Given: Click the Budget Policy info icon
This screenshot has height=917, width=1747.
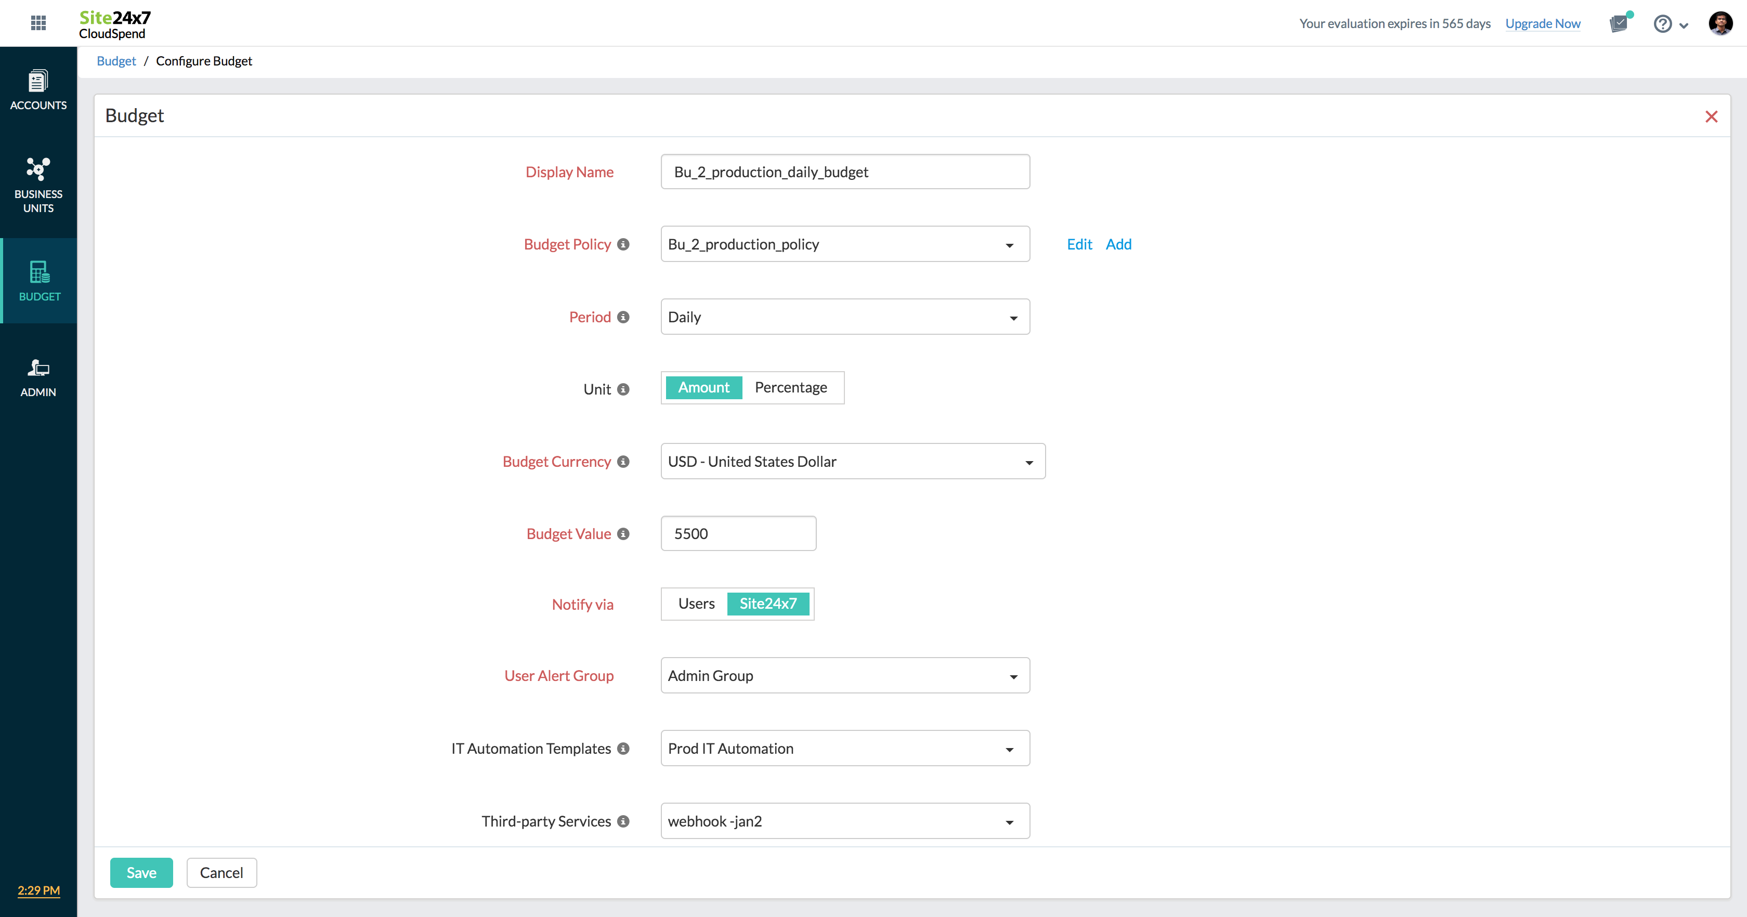Looking at the screenshot, I should pos(623,244).
